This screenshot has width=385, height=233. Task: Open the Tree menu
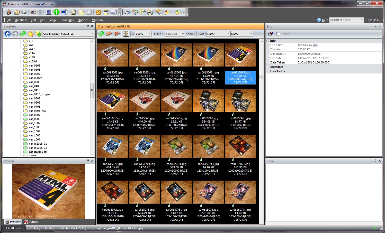coord(42,20)
